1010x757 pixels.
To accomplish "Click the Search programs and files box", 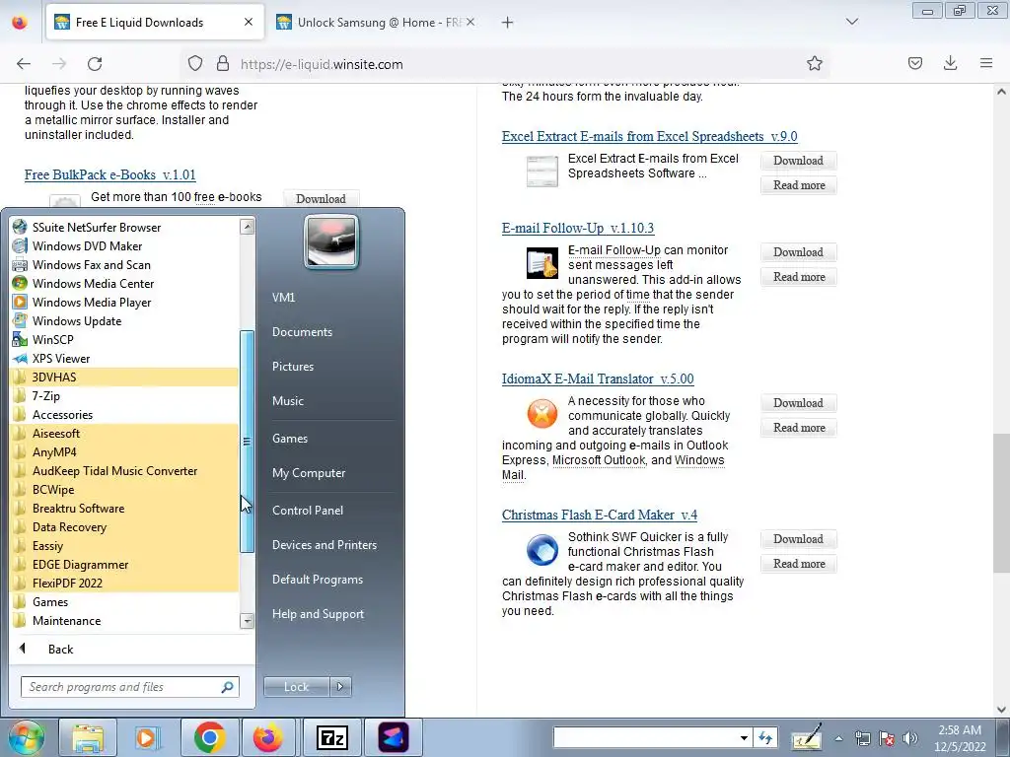I will (129, 687).
